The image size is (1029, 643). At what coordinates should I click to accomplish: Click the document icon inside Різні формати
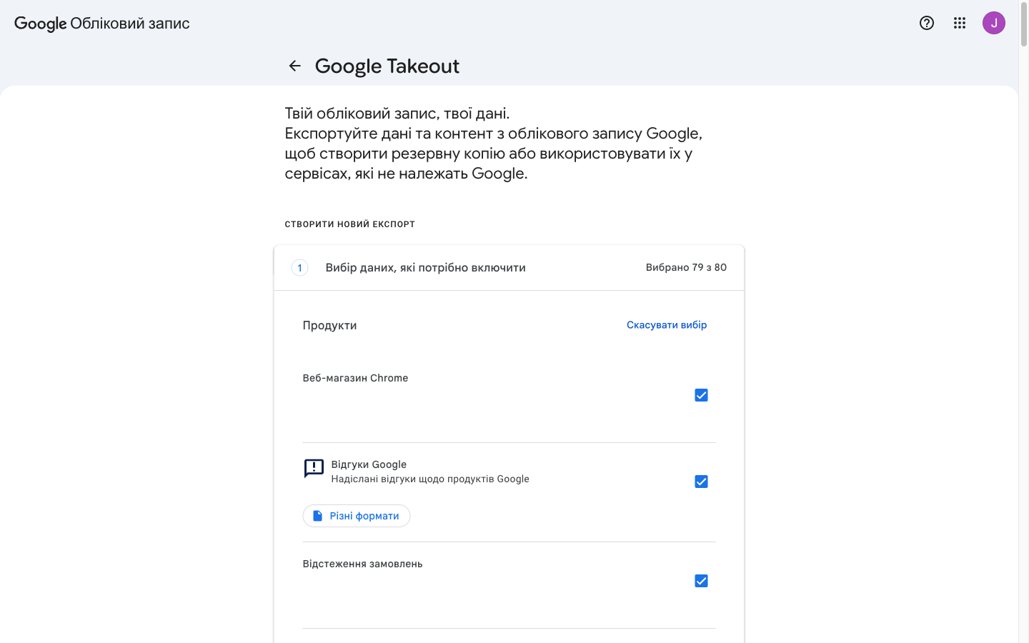319,515
